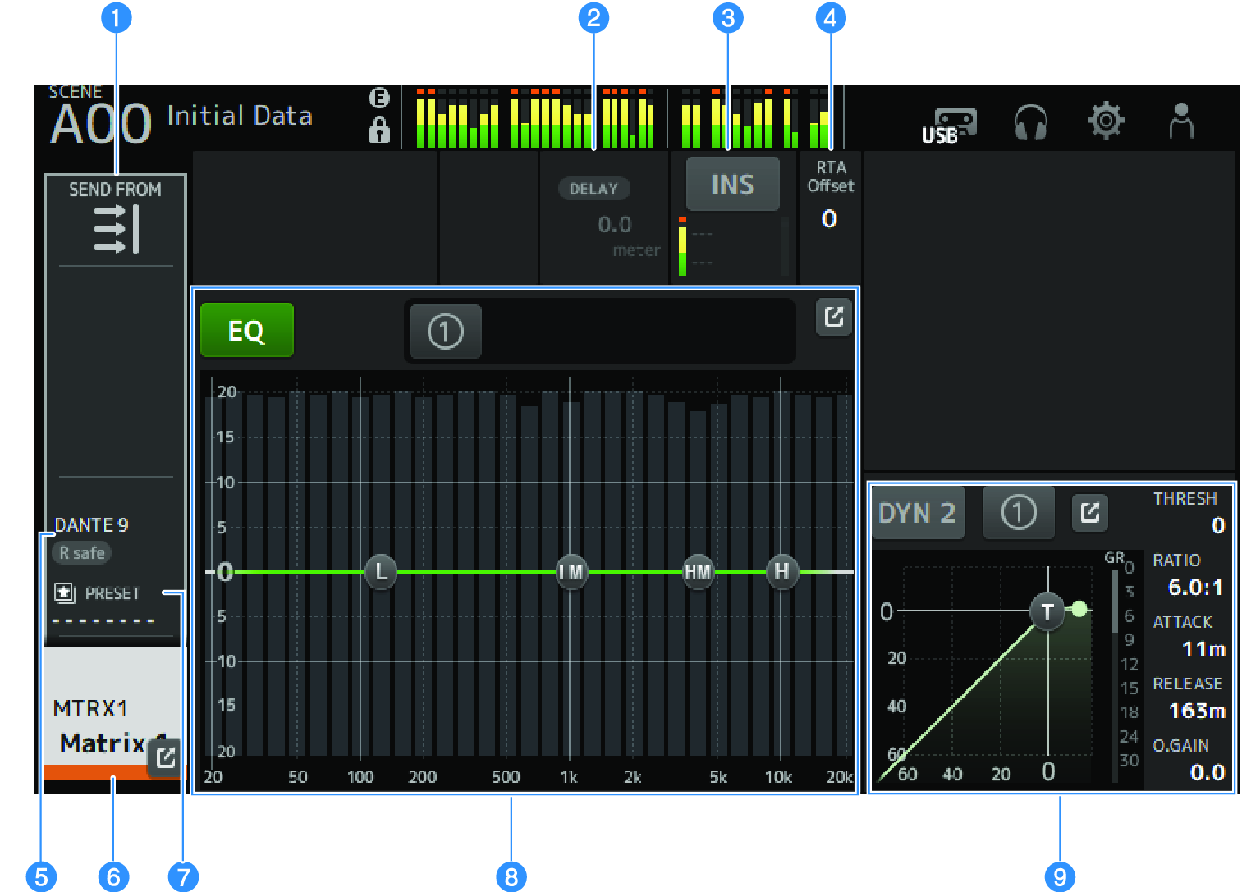Select the dynamics type 1 button
1251x892 pixels.
[x=1018, y=513]
